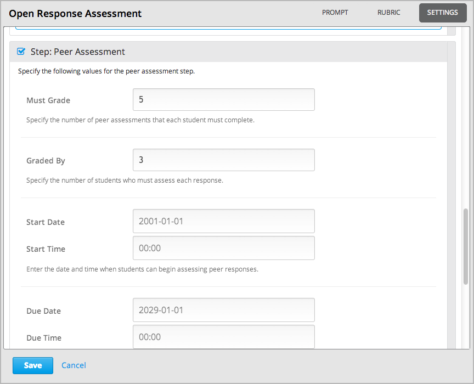
Task: Switch to the PROMPT tab
Action: 335,13
